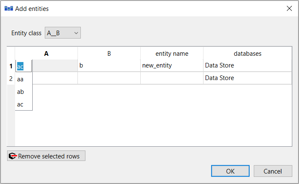
Task: Confirm with the OK button
Action: [230, 171]
